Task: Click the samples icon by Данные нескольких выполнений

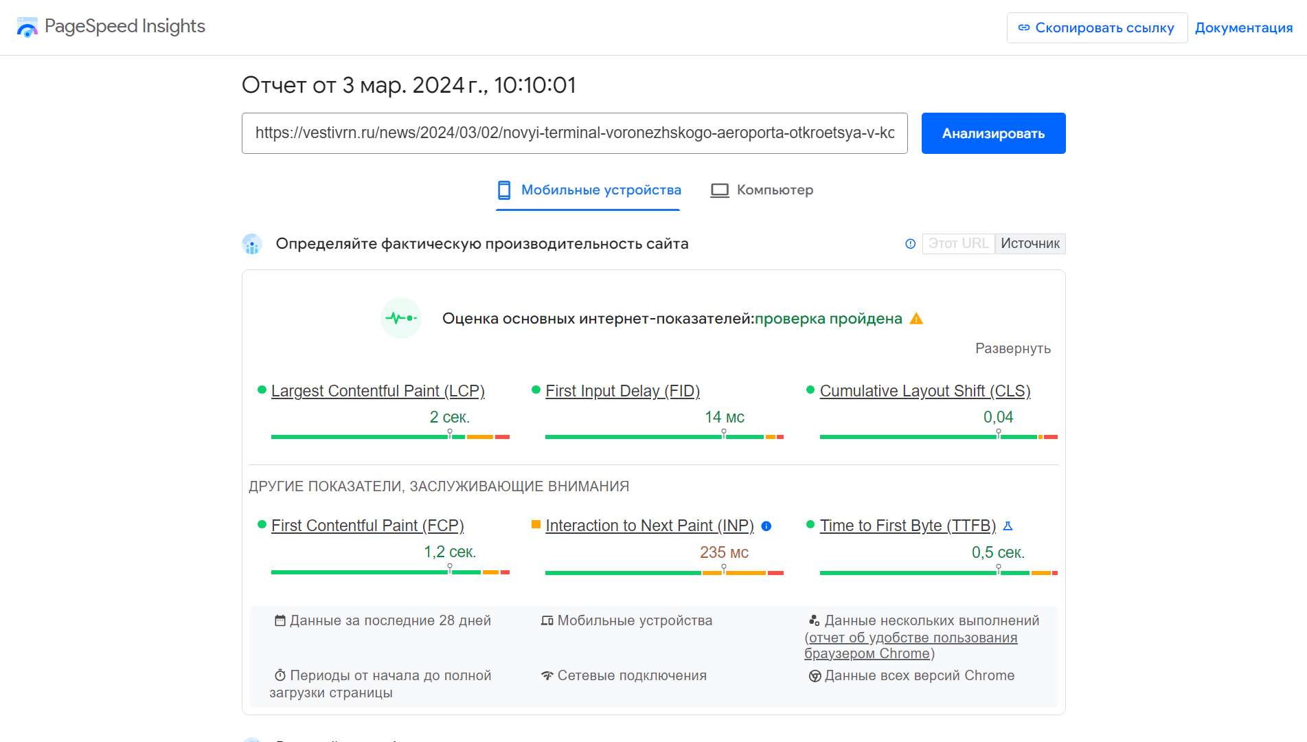Action: (814, 620)
